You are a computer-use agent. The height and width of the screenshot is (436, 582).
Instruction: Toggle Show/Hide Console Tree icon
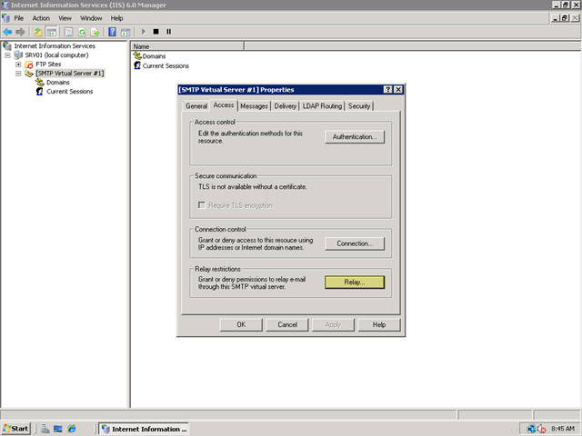coord(52,32)
